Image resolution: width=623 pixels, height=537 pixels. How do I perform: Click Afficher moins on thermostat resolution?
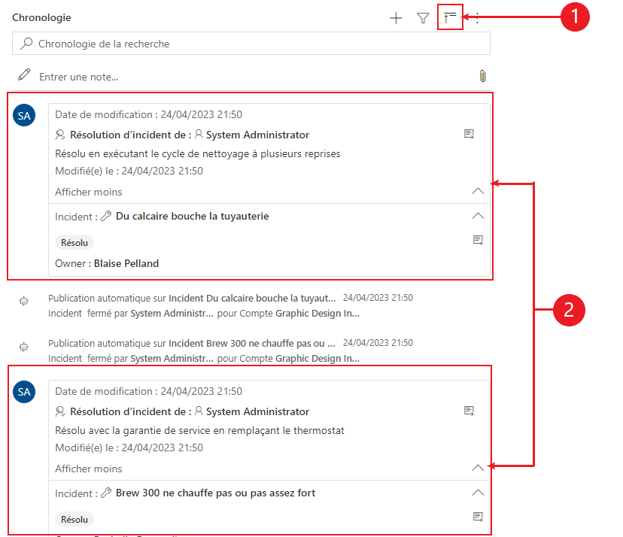pyautogui.click(x=89, y=469)
